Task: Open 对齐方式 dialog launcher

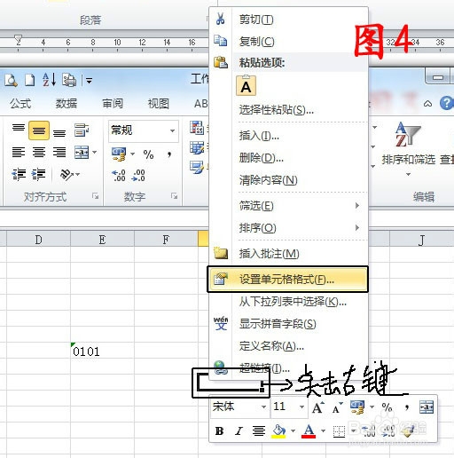Action: pyautogui.click(x=95, y=196)
